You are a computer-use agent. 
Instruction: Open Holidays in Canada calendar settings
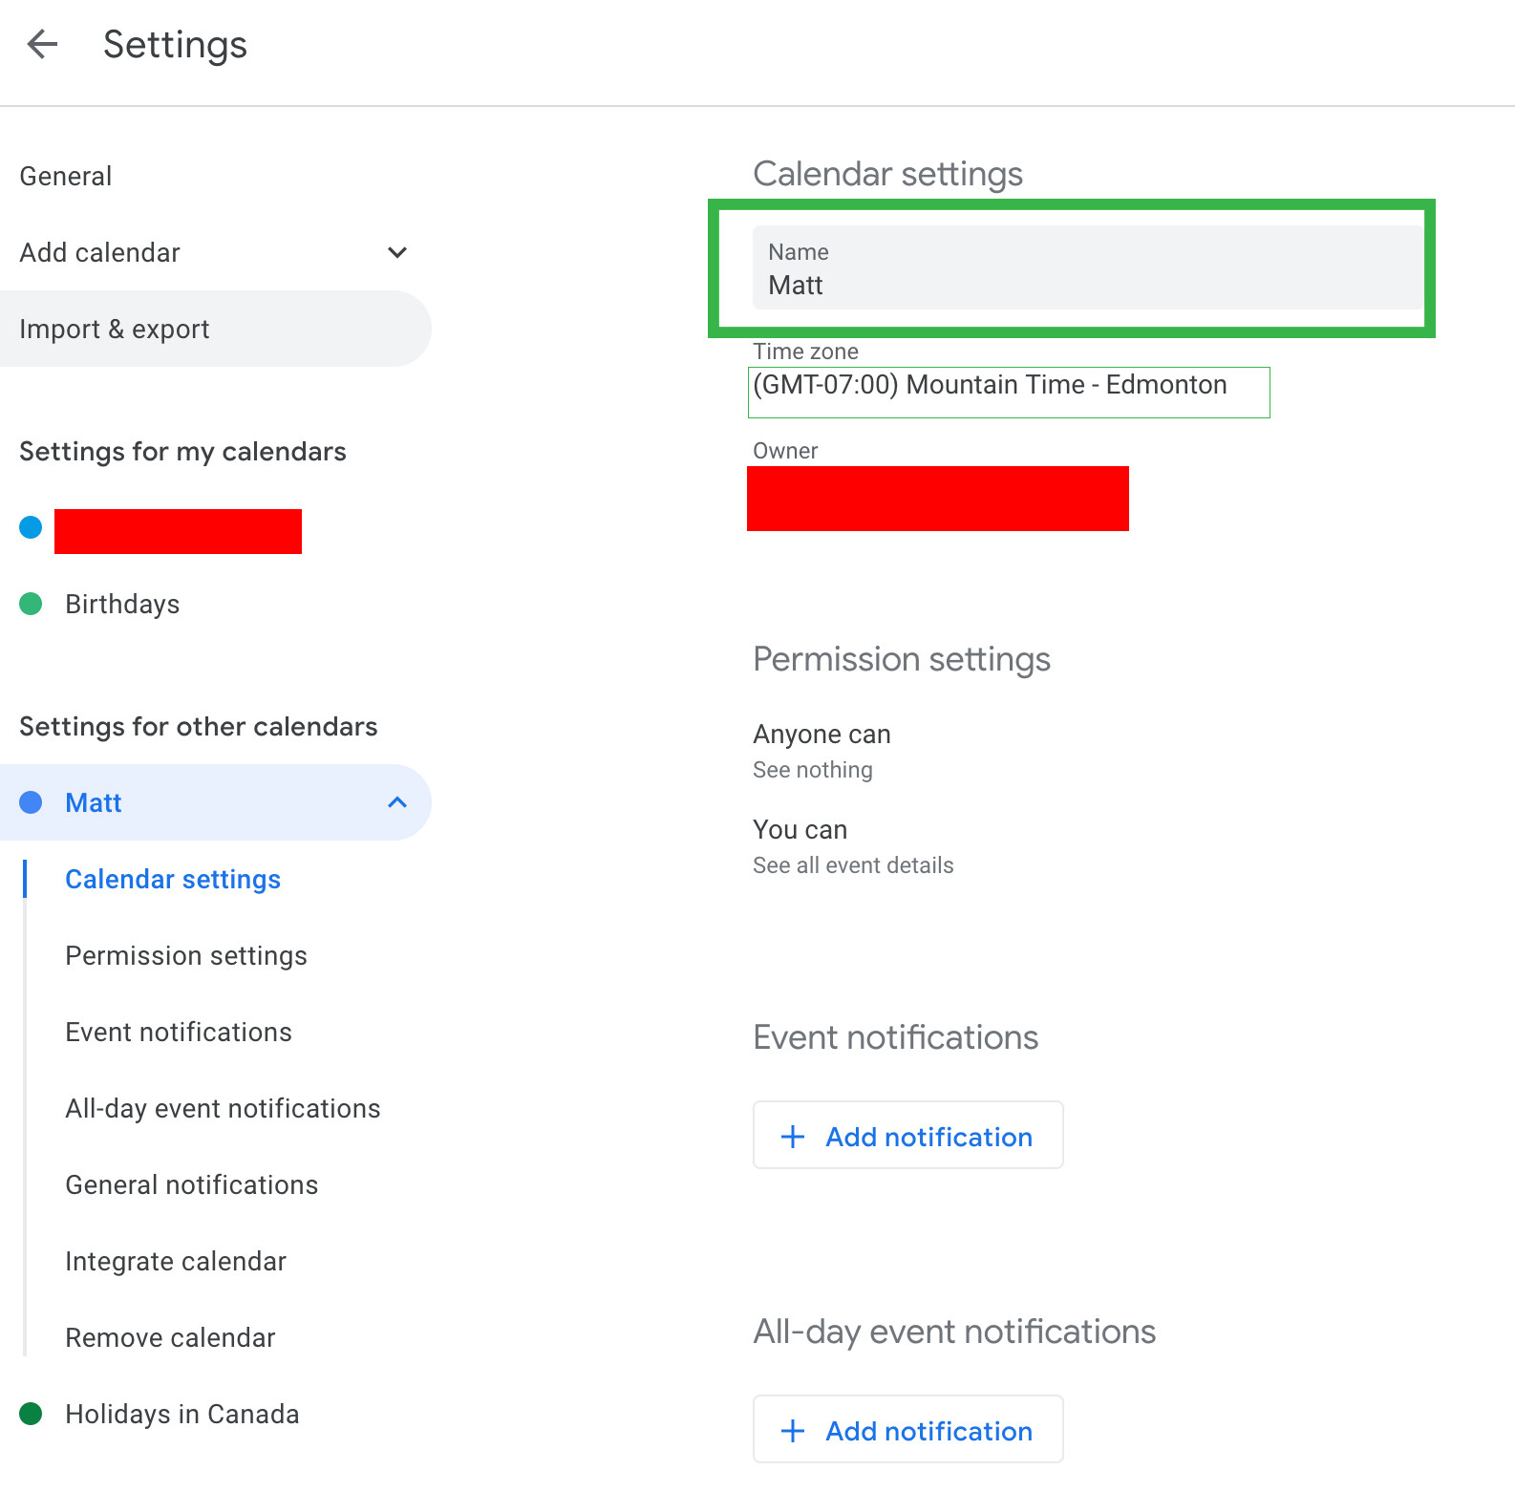pos(181,1415)
